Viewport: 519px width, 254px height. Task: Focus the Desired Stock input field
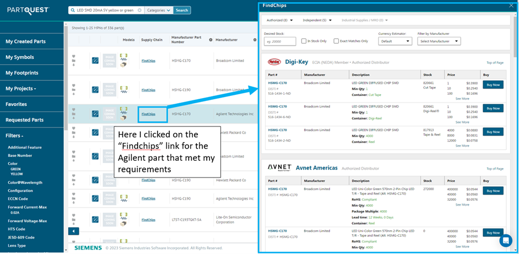coord(280,42)
